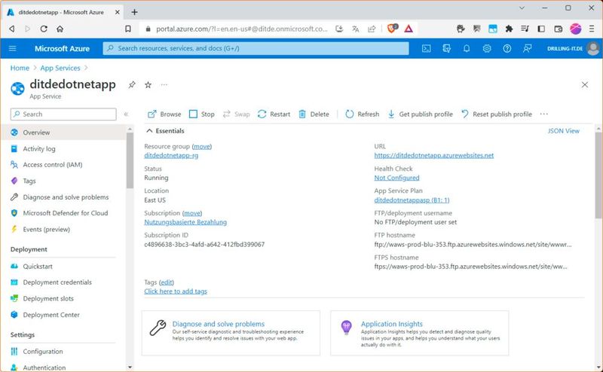Click Browse in the command bar
The image size is (603, 372).
164,114
